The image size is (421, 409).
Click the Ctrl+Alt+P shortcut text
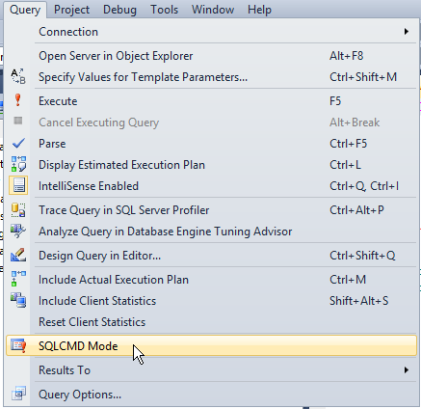click(356, 210)
